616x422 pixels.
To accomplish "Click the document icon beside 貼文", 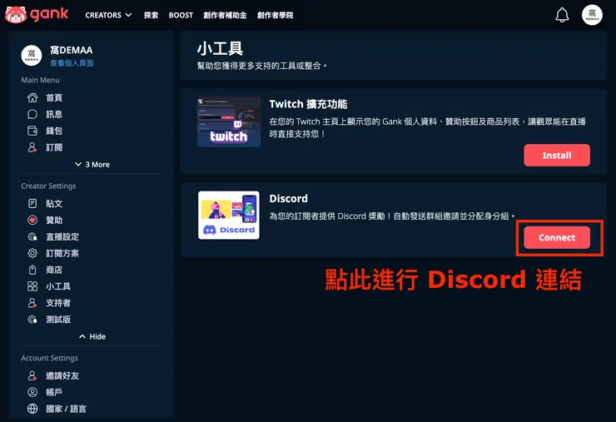I will coord(32,204).
